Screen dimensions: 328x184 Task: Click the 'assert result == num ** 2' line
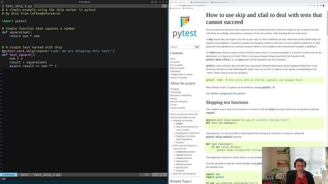33,66
